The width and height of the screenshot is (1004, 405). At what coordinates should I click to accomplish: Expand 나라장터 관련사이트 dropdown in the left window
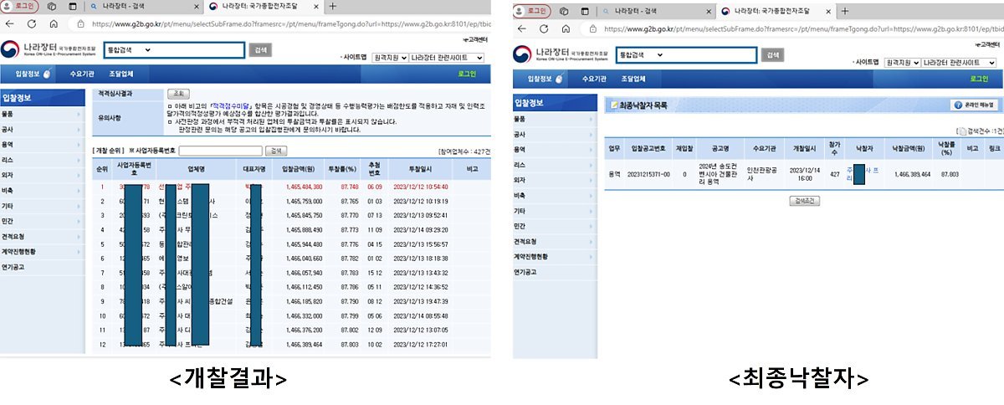click(x=447, y=58)
